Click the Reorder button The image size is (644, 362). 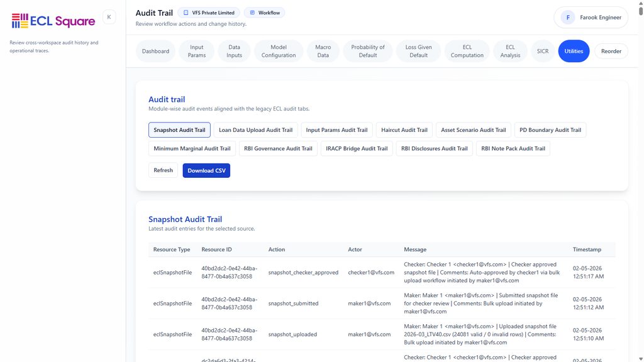611,52
